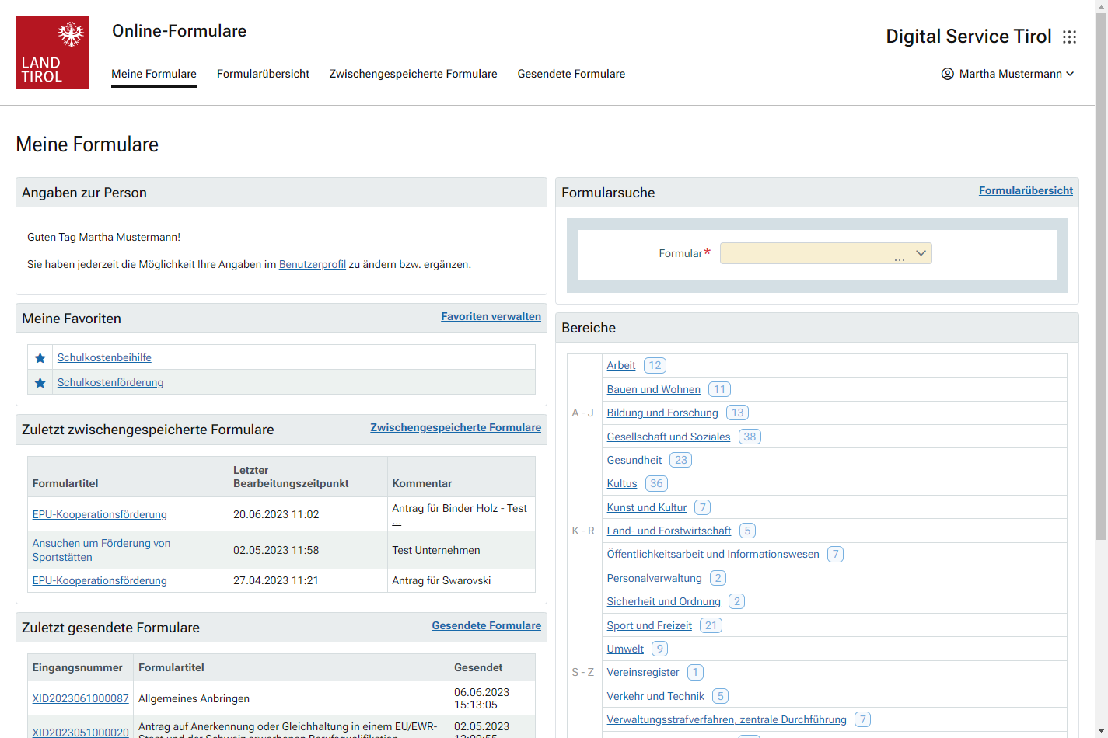Go to the Gesendete Formulare tab

click(x=571, y=74)
